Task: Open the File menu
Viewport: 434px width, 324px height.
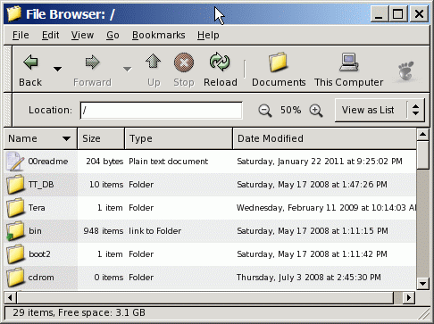Action: [x=21, y=35]
